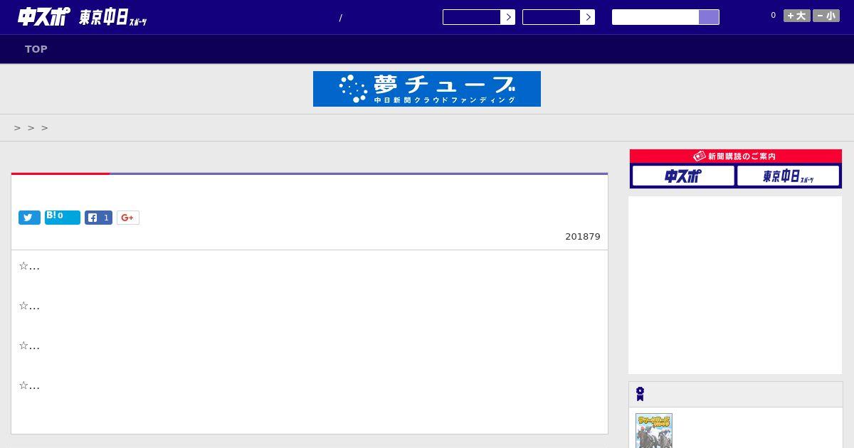This screenshot has width=854, height=448.
Task: Bookmark the article with Hatena B! button
Action: (x=63, y=217)
